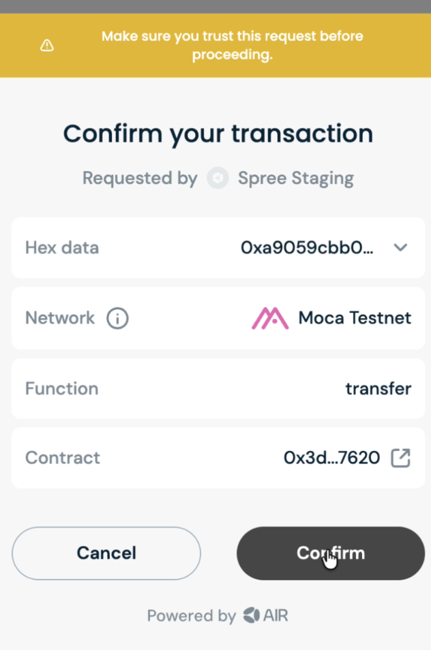Image resolution: width=431 pixels, height=650 pixels.
Task: Select the Moca Testnet network name
Action: (355, 318)
